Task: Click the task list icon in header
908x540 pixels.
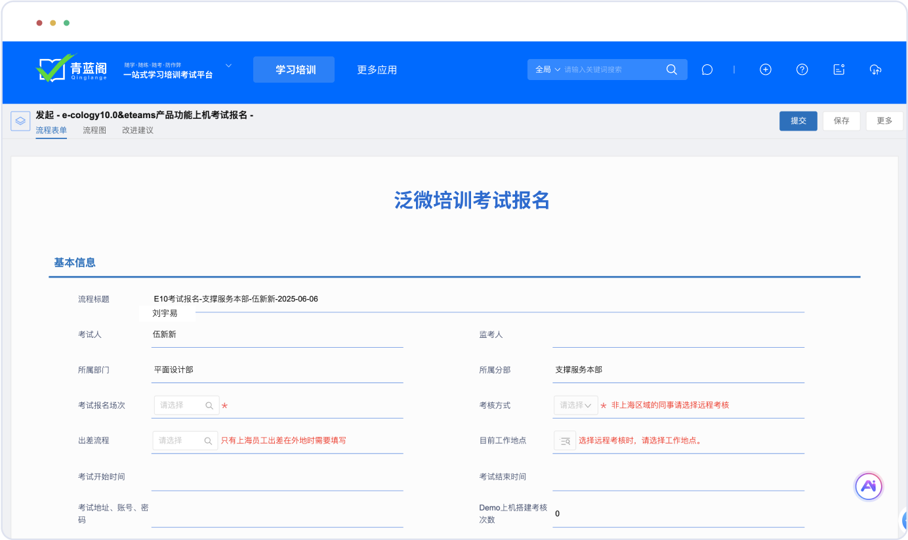Action: (838, 70)
